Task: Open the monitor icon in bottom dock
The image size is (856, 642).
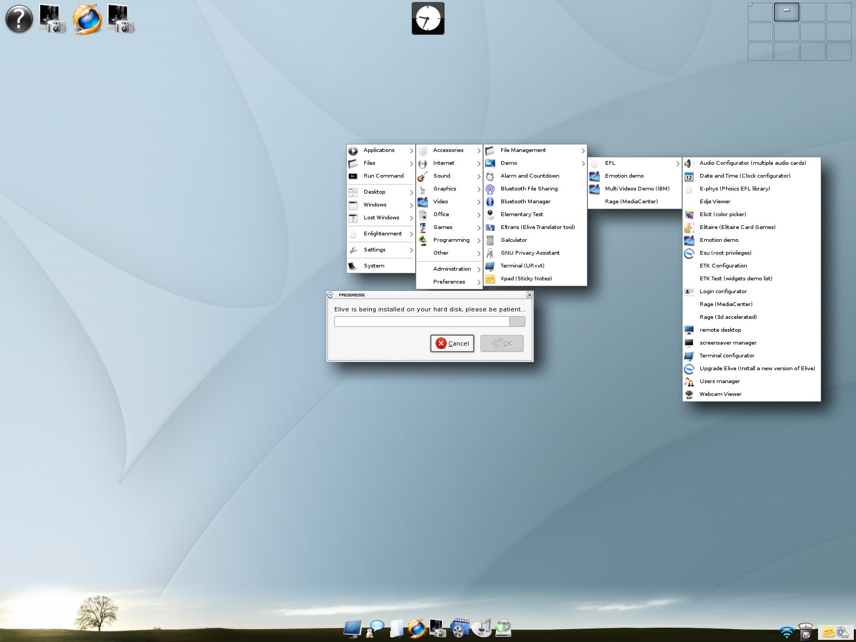Action: coord(354,629)
